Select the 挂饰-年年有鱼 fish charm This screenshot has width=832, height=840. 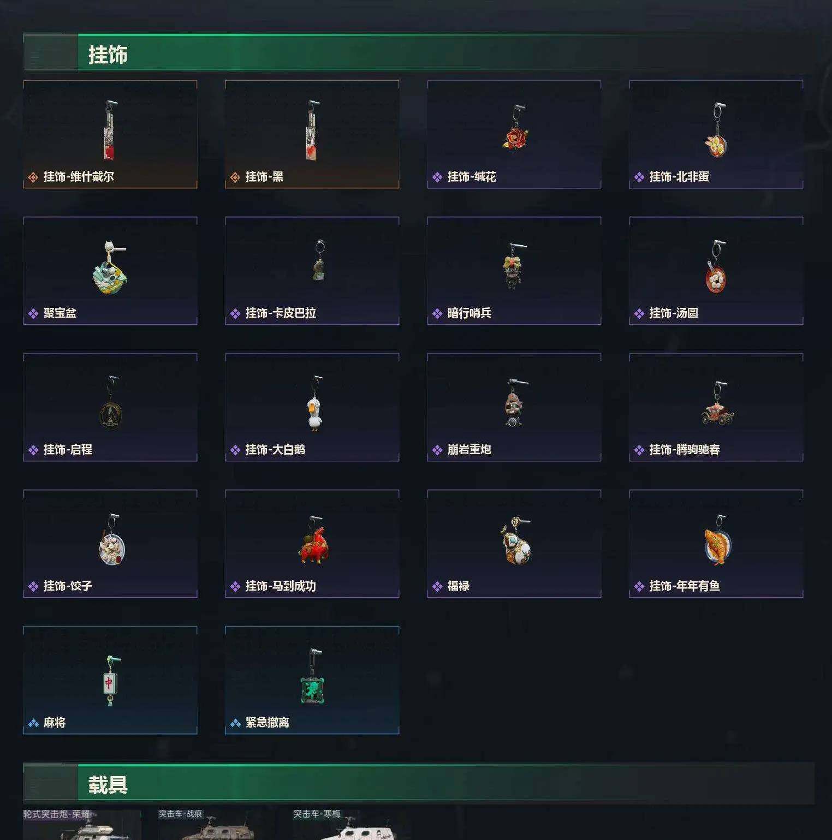coord(717,539)
